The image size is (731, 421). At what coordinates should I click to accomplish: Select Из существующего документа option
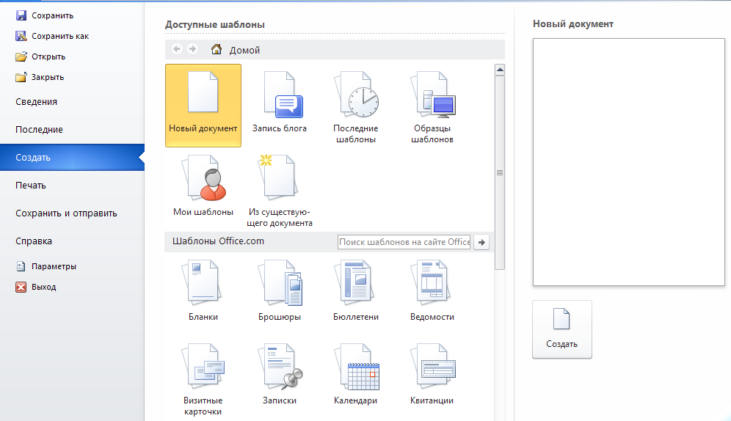[280, 191]
